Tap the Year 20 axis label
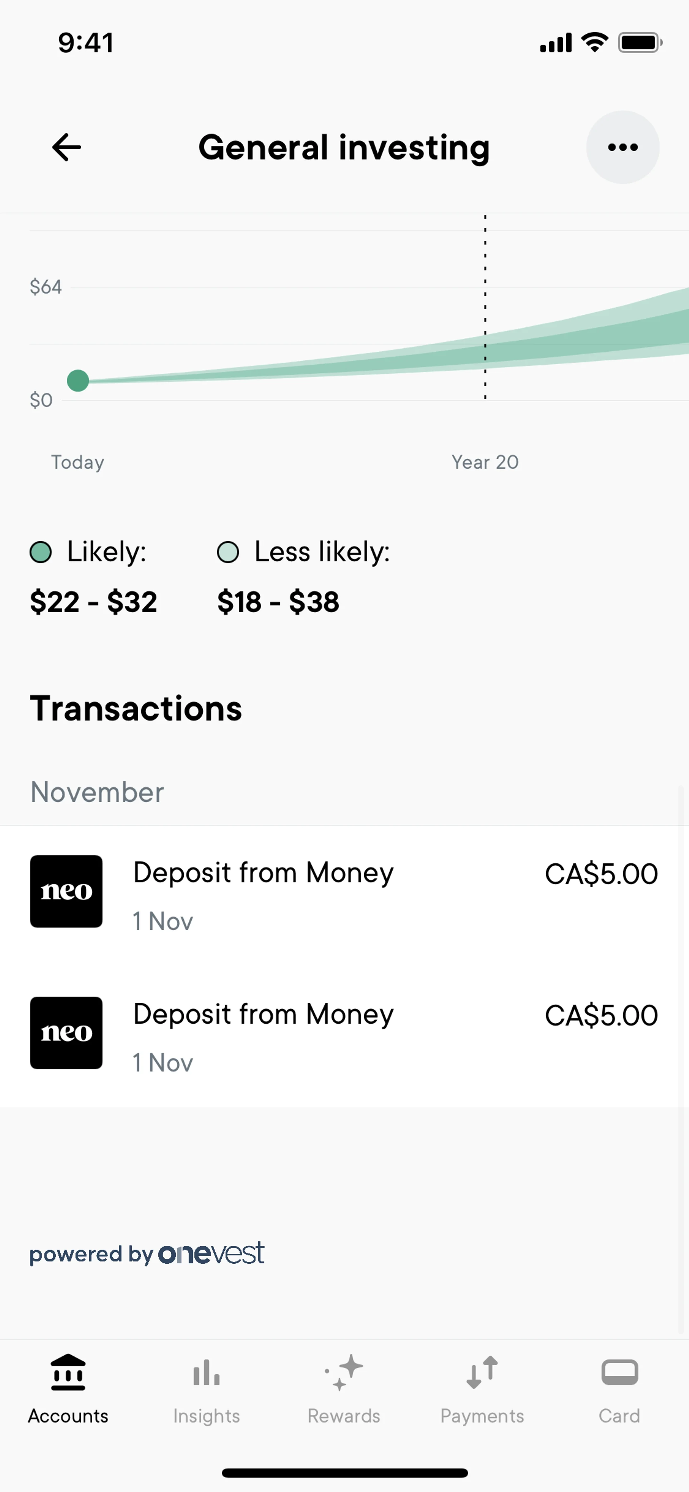689x1492 pixels. tap(485, 462)
